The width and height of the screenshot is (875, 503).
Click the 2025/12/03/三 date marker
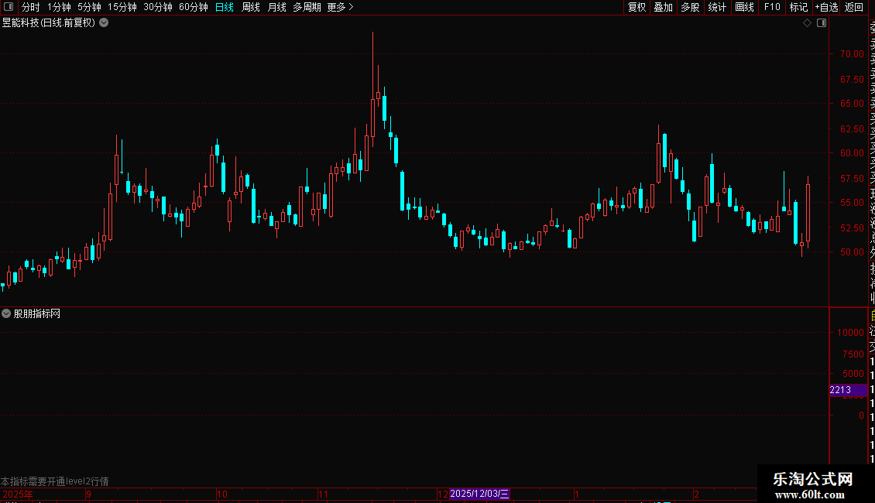tap(479, 494)
